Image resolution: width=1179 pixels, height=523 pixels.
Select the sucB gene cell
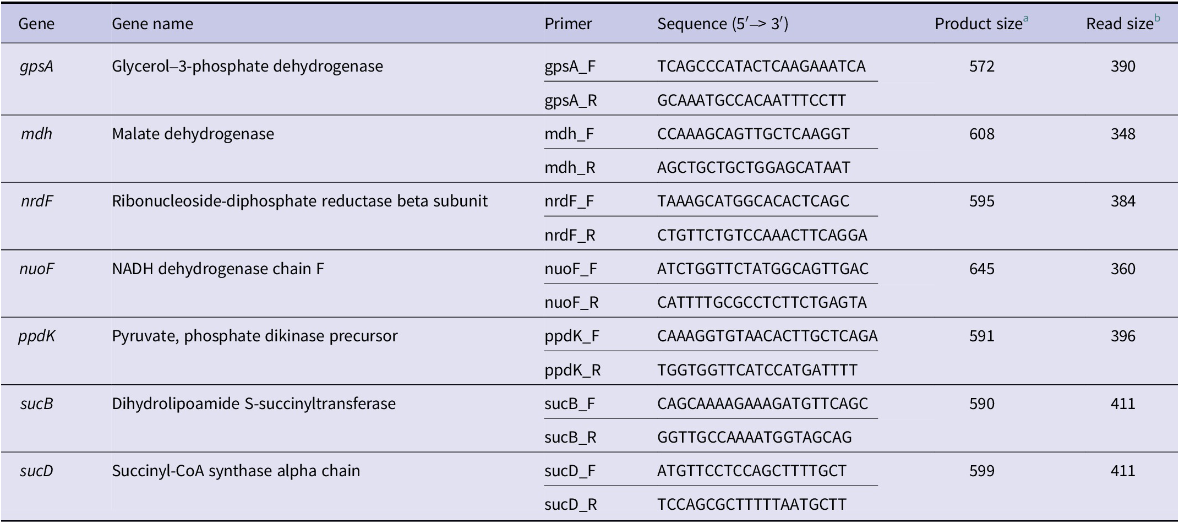[x=36, y=404]
